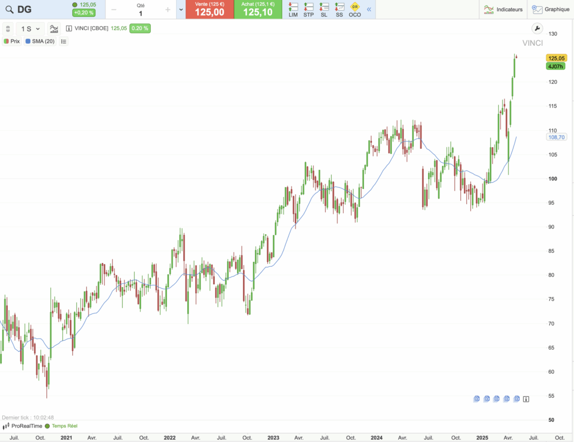574x442 pixels.
Task: Click the 100 price axis label
Action: [553, 178]
